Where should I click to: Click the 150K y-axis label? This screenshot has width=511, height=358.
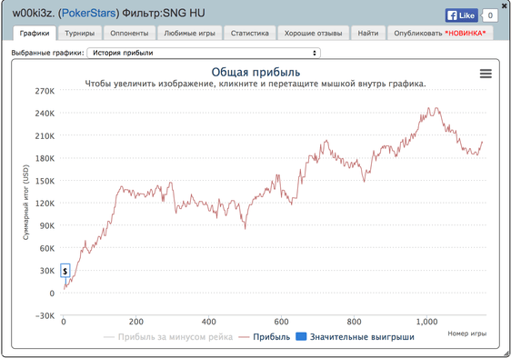point(45,181)
